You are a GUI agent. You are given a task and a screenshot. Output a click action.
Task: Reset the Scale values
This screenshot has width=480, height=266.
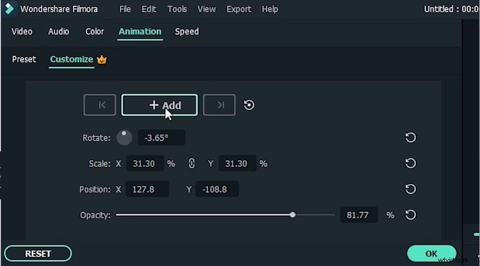coord(410,163)
